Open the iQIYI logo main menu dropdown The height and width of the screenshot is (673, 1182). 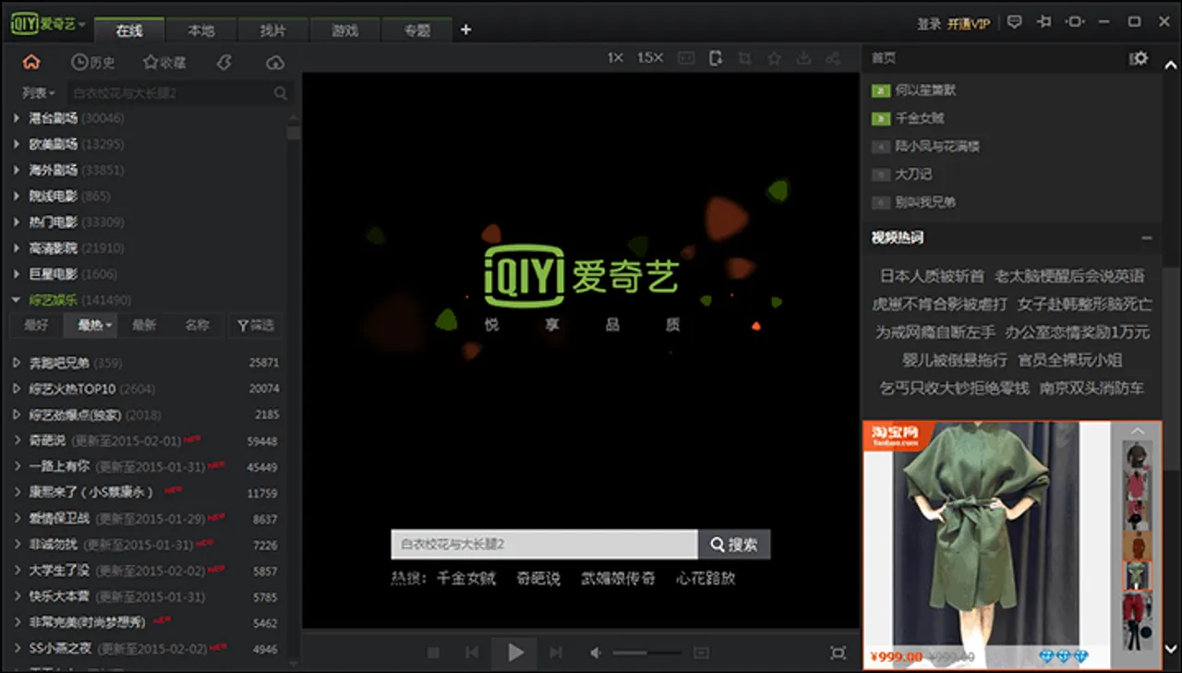(x=48, y=23)
